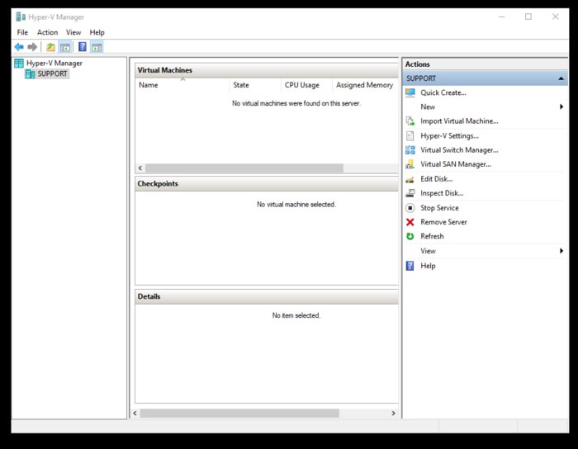The image size is (578, 449).
Task: Click the Help question mark icon in Actions
Action: pos(410,266)
